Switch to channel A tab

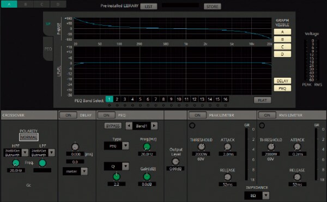[9, 4]
